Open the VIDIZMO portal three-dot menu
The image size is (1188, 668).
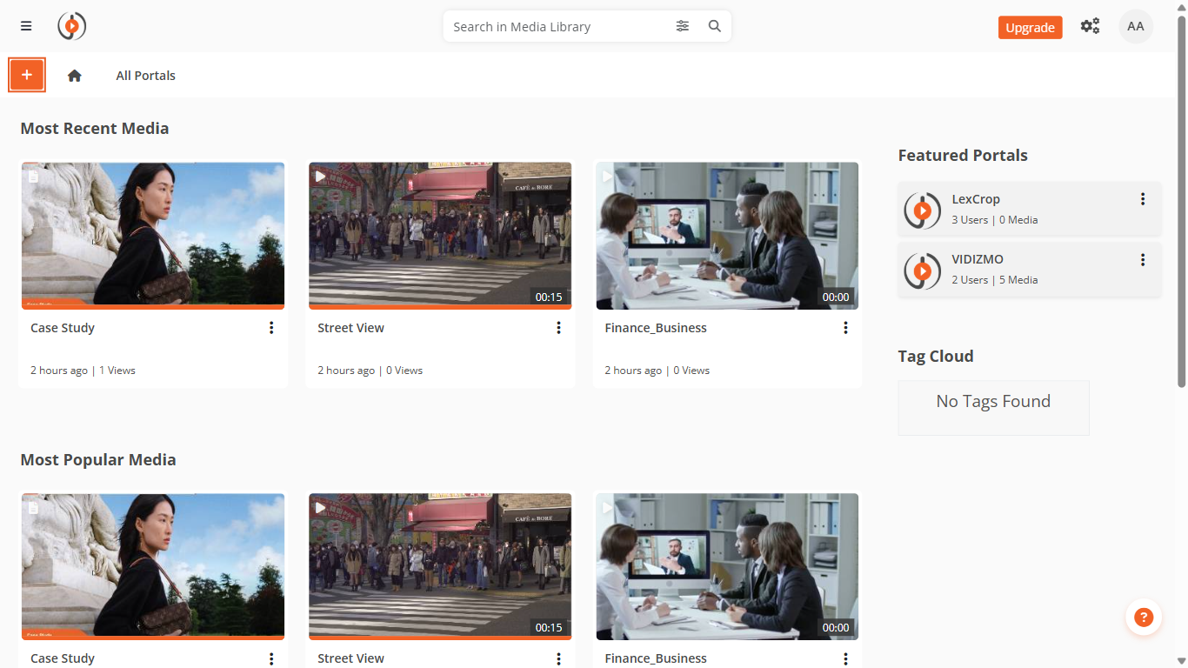coord(1143,259)
